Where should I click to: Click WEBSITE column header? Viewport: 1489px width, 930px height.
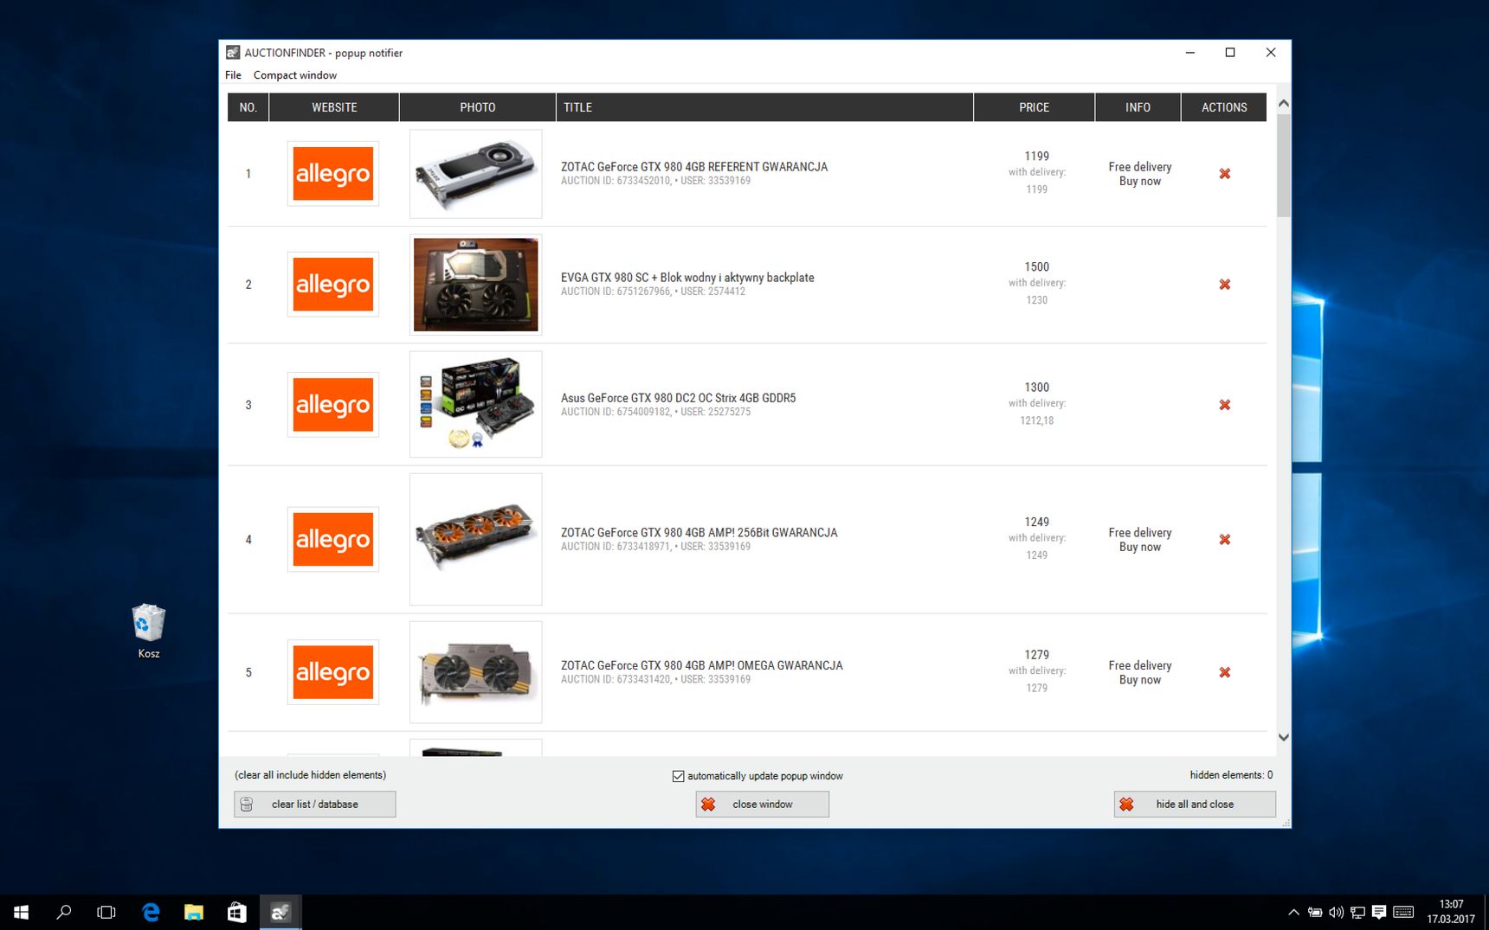pos(334,107)
